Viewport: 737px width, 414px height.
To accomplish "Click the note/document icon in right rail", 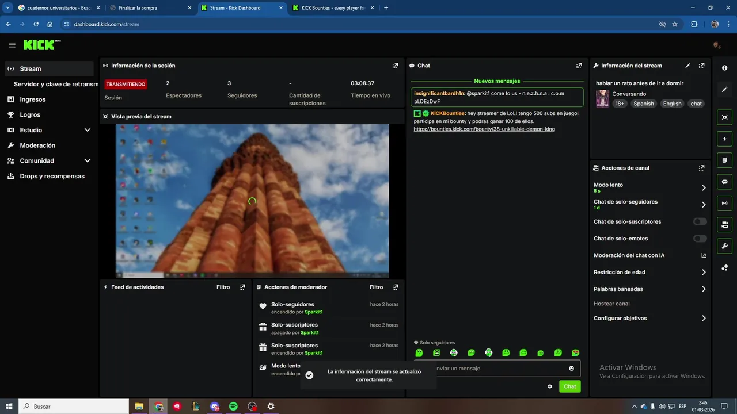I will (724, 160).
